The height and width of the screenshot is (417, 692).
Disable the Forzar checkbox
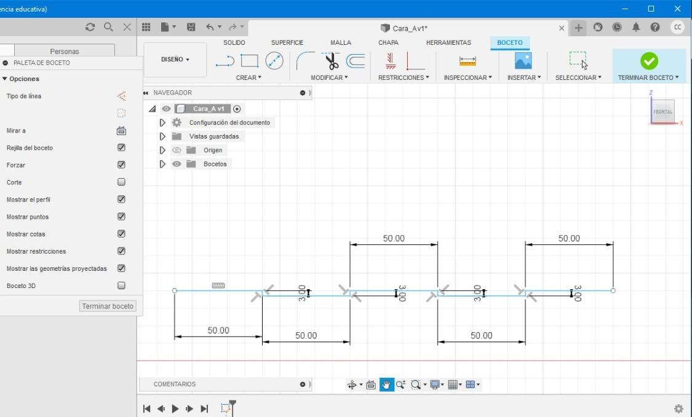click(x=121, y=165)
